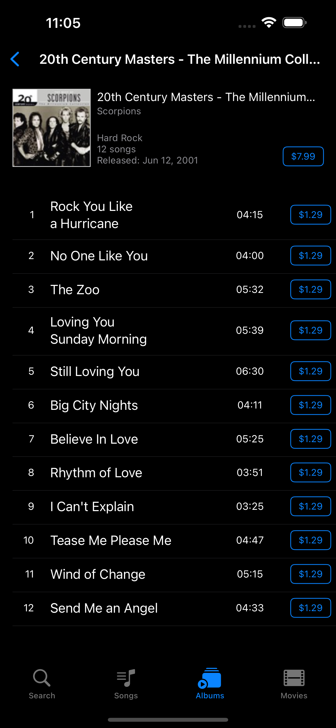Buy Tease Me Please Me for $1.29
This screenshot has width=336, height=728.
310,540
